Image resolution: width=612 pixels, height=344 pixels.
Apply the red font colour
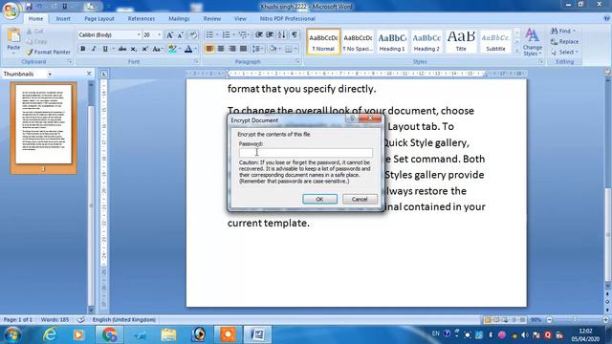(x=188, y=49)
